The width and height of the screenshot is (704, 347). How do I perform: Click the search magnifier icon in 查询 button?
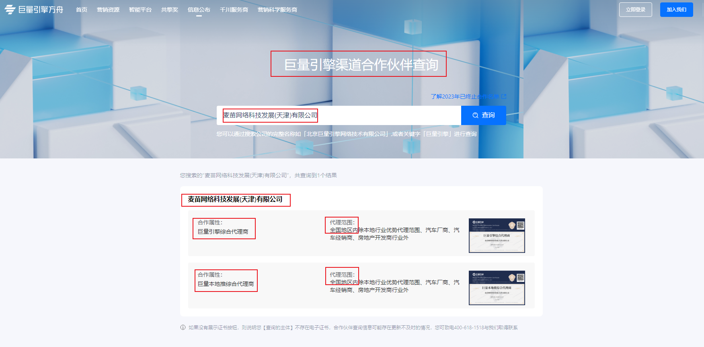pyautogui.click(x=475, y=115)
